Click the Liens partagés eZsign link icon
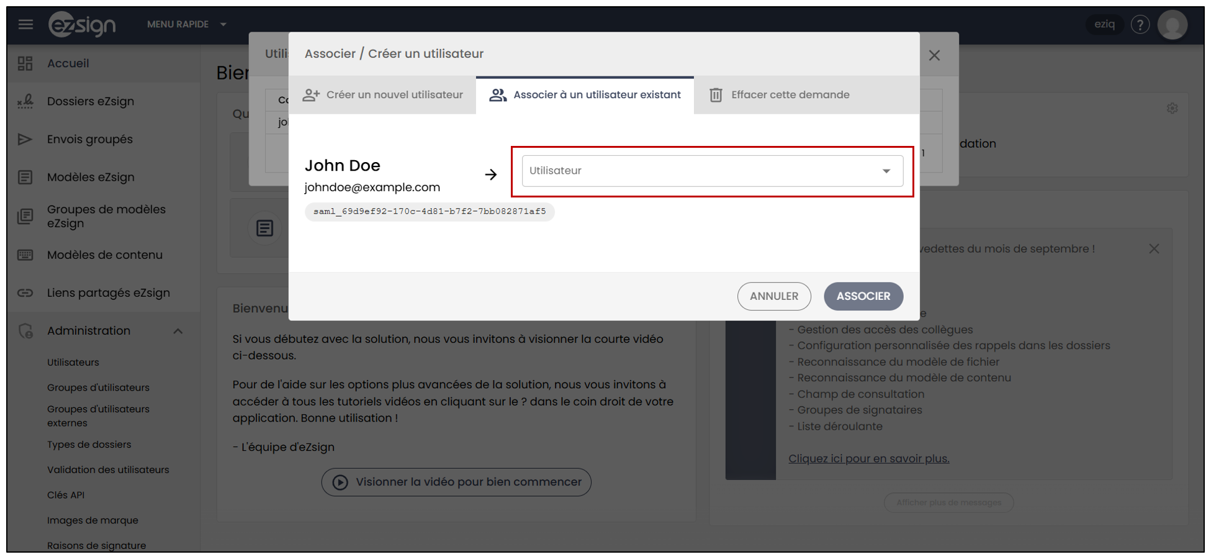This screenshot has width=1211, height=557. coord(25,292)
